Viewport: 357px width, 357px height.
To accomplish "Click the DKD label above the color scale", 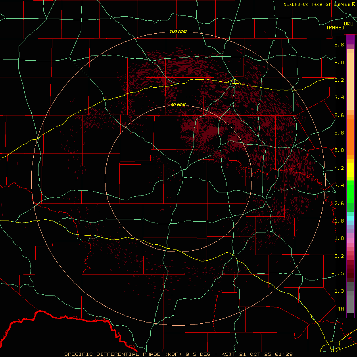I will coord(349,24).
